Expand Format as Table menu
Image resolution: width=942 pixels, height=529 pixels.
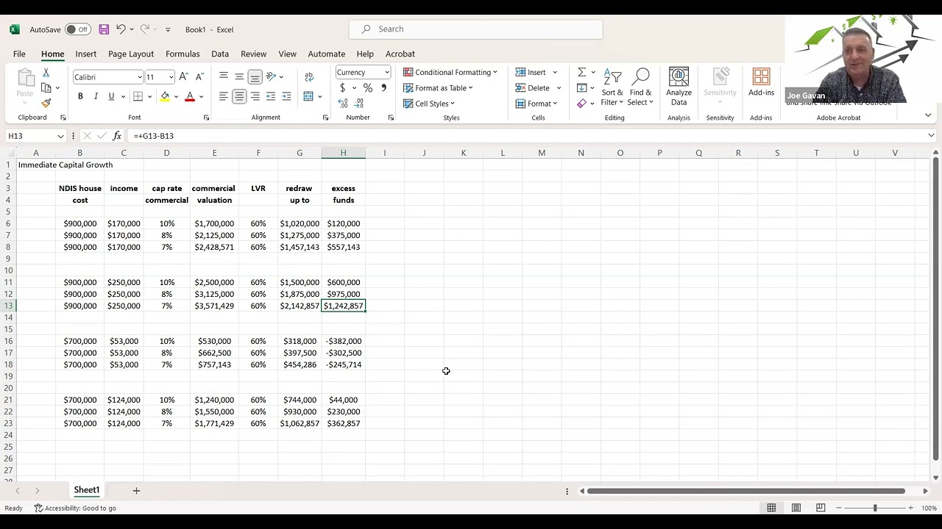[438, 88]
